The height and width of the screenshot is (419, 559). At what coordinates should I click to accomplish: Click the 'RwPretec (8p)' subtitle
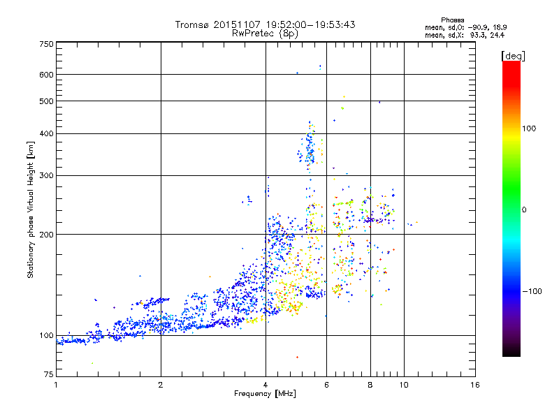coord(265,34)
